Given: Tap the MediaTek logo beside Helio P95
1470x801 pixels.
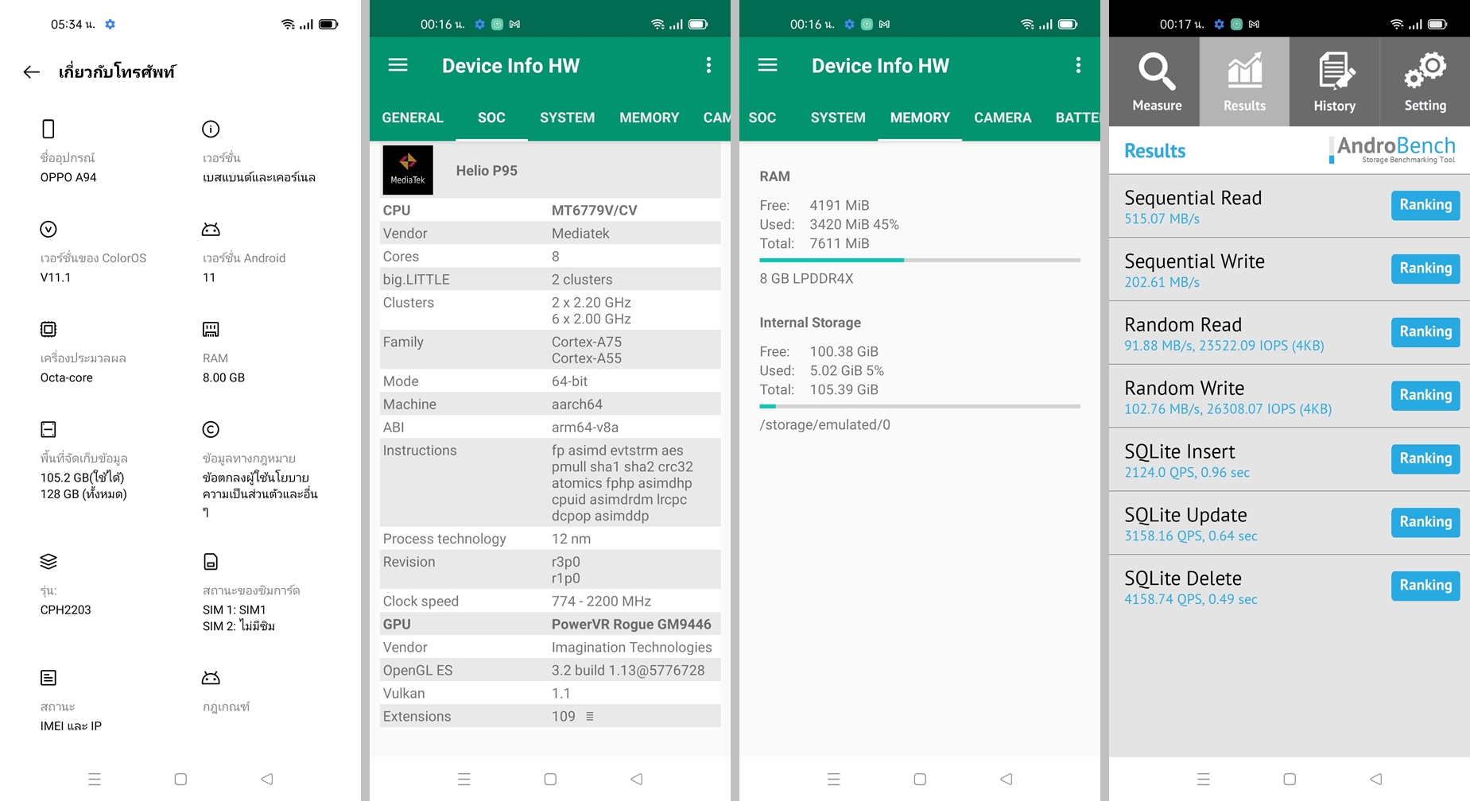Looking at the screenshot, I should click(408, 170).
